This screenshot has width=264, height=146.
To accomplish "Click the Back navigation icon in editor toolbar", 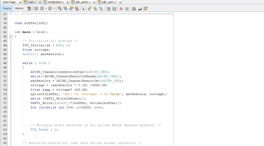I will (42, 8).
